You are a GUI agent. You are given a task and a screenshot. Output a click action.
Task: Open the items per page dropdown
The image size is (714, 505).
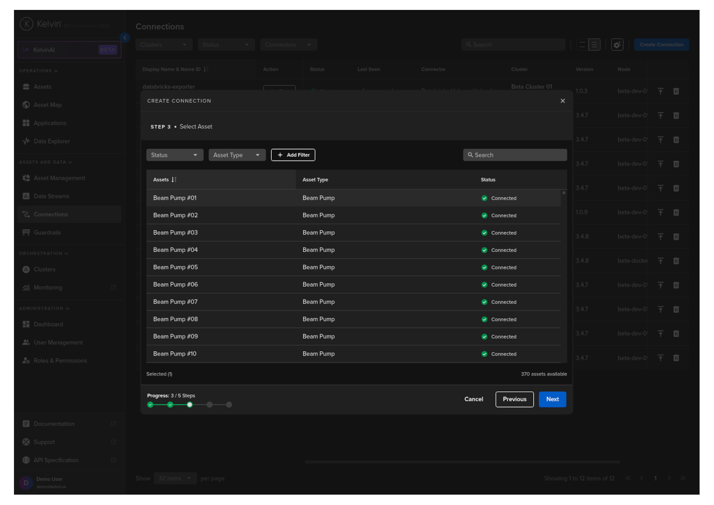tap(174, 478)
